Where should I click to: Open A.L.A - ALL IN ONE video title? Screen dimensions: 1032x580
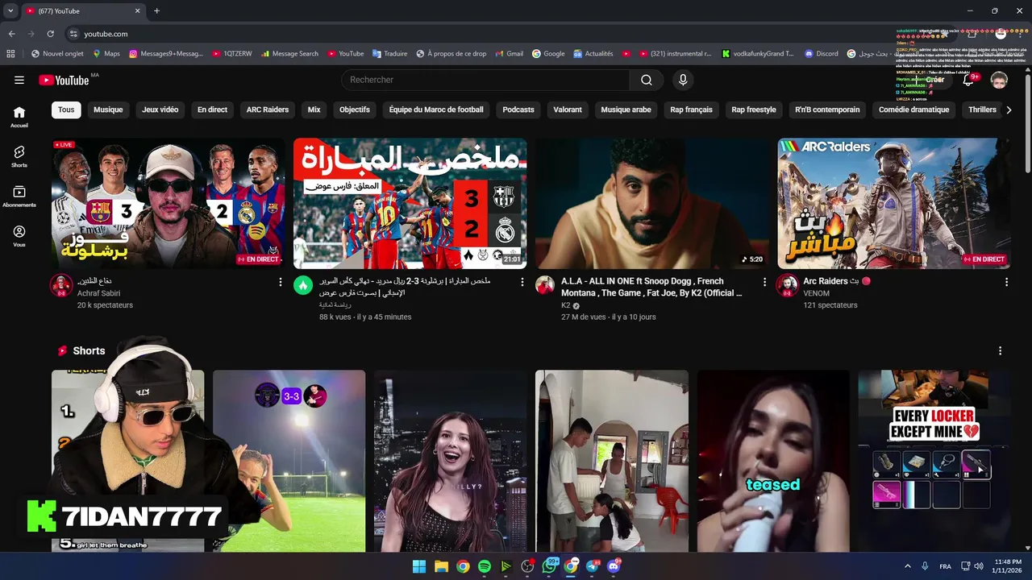coord(651,287)
